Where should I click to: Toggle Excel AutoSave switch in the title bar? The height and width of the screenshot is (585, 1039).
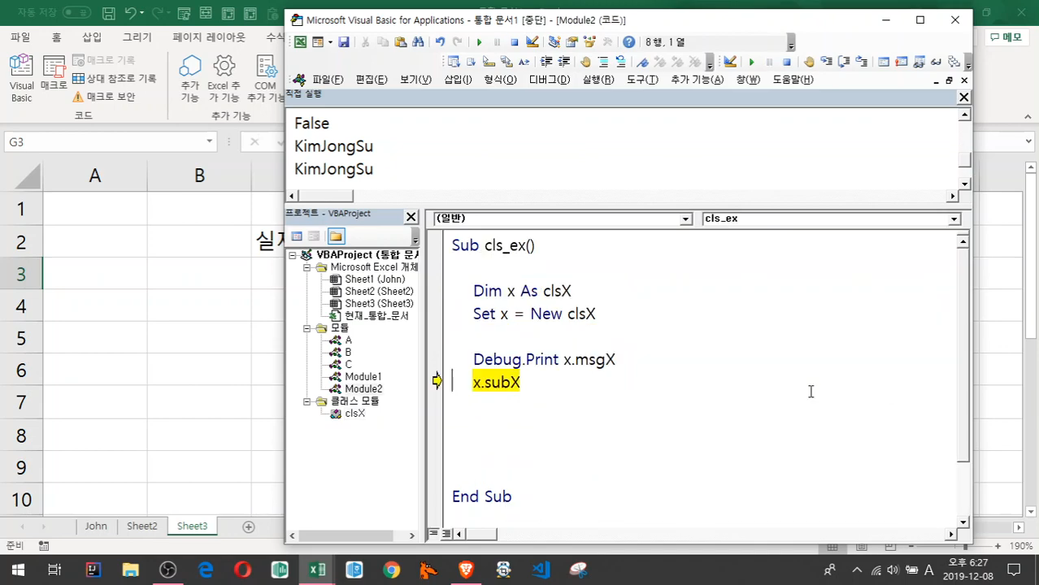click(76, 13)
